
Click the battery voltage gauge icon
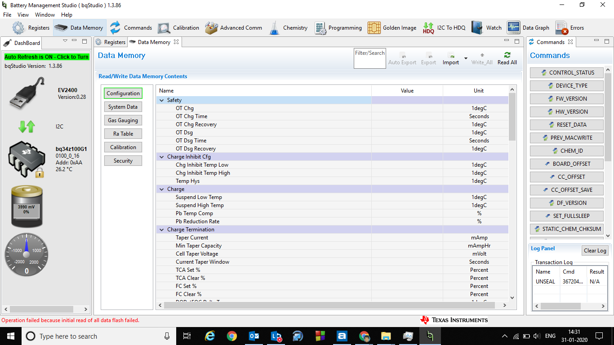tap(27, 206)
